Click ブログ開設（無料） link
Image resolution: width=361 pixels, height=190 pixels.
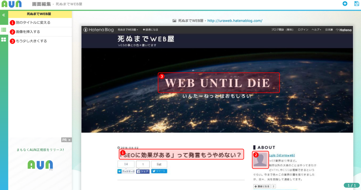click(x=282, y=30)
